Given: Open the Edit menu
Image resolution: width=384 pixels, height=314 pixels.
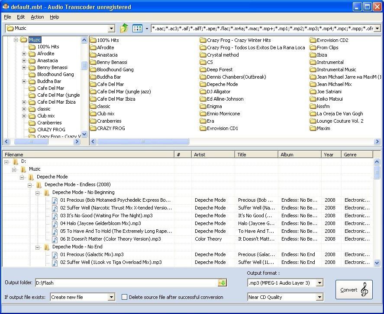Looking at the screenshot, I should click(21, 17).
